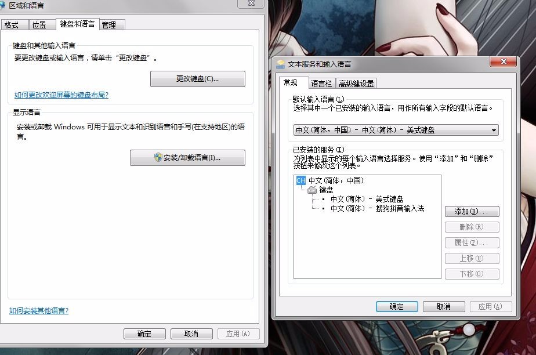
Task: Switch to the 语言栏 tab
Action: pyautogui.click(x=321, y=84)
